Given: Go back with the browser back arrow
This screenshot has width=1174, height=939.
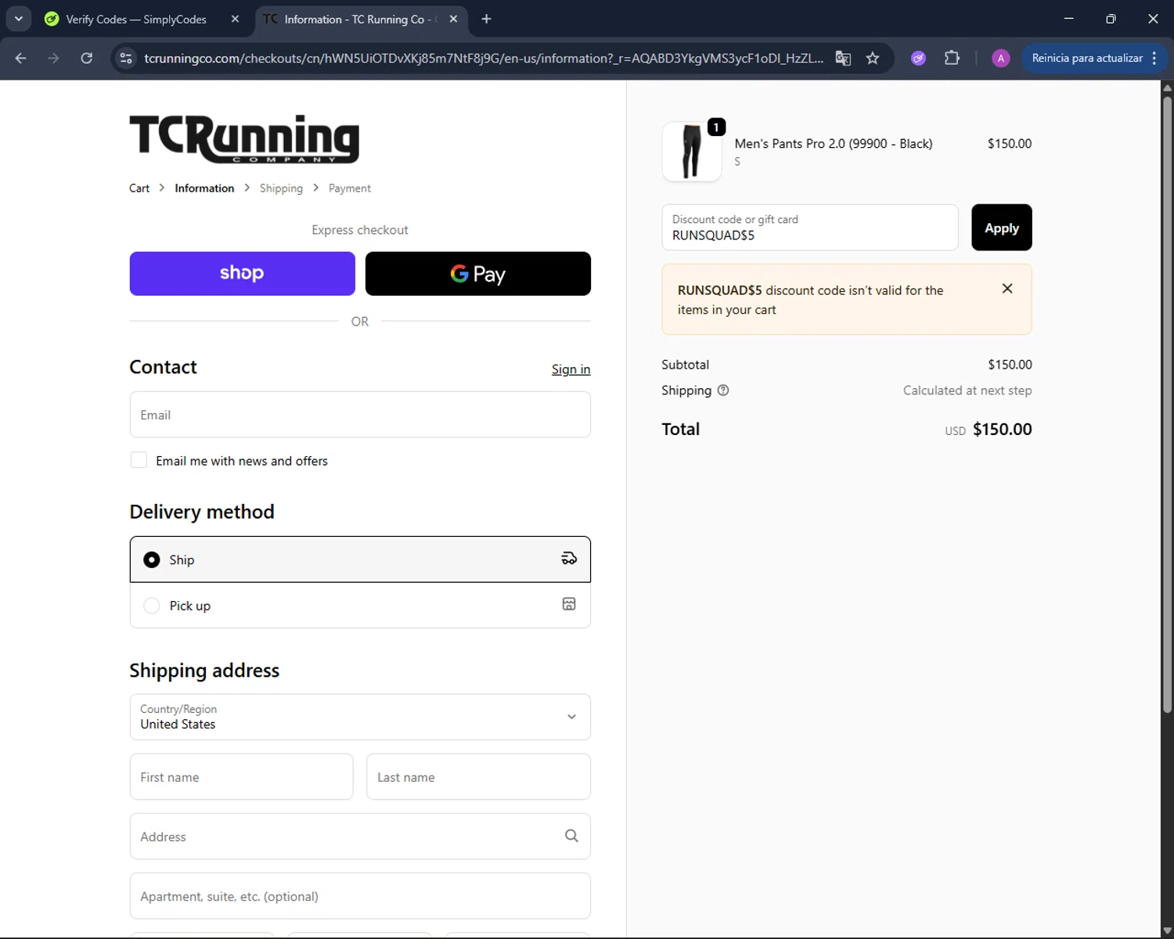Looking at the screenshot, I should (21, 58).
